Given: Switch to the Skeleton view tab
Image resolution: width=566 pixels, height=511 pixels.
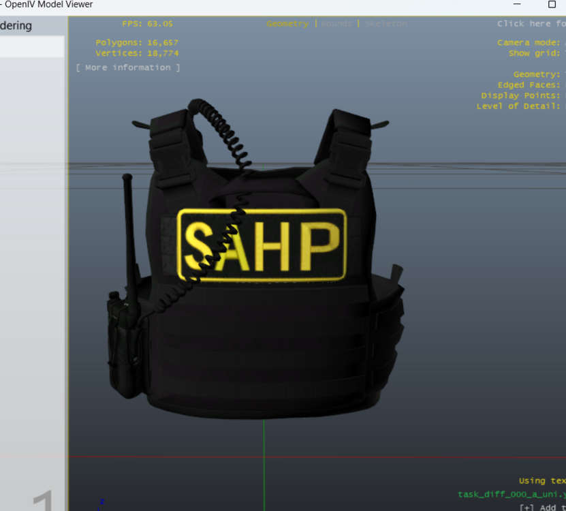Looking at the screenshot, I should click(x=386, y=22).
